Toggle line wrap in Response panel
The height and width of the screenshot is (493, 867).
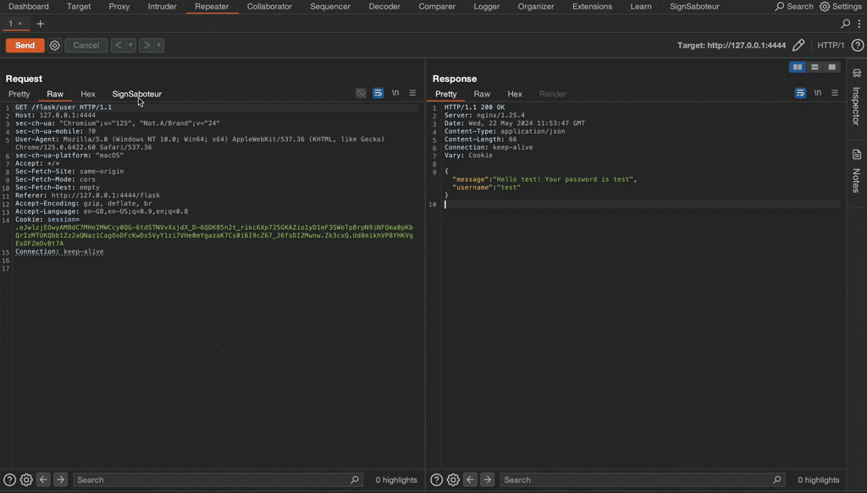(801, 93)
